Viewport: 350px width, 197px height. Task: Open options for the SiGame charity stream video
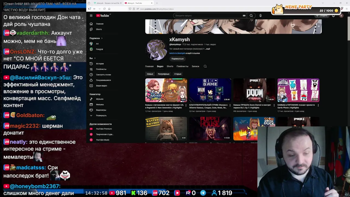(x=230, y=105)
